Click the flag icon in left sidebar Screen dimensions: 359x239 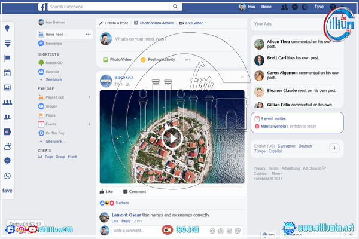tap(7, 58)
